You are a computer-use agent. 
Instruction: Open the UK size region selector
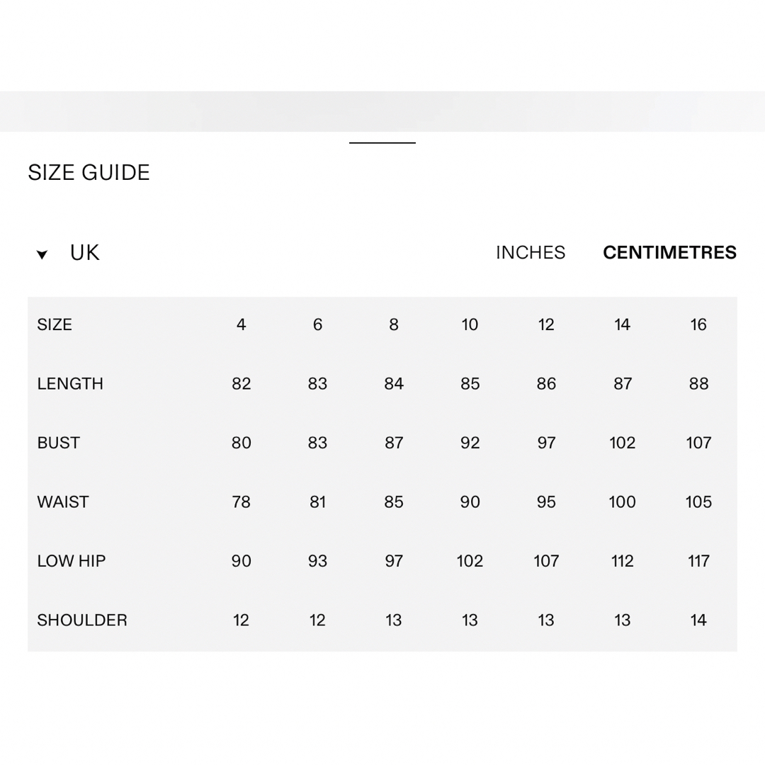point(84,253)
